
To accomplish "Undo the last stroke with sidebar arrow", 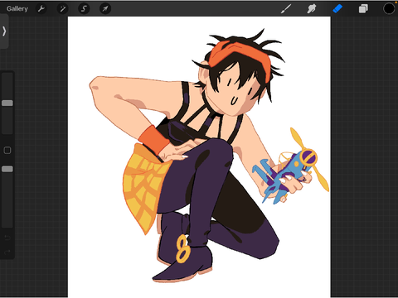I will tap(7, 238).
